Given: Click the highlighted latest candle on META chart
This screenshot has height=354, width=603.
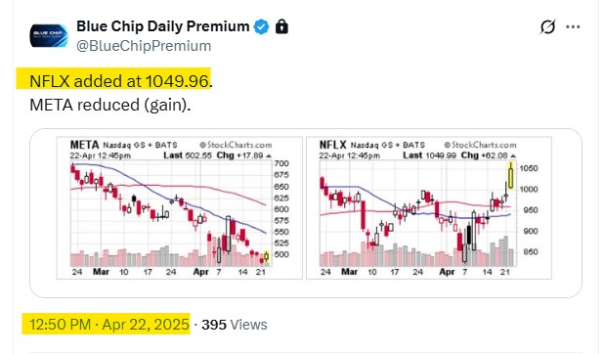Looking at the screenshot, I should pos(267,256).
